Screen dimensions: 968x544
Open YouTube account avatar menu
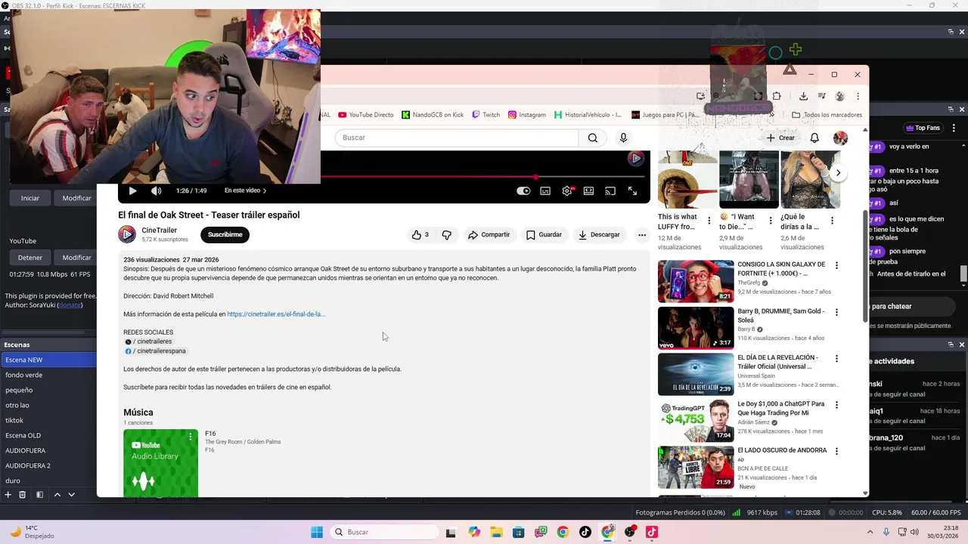840,138
